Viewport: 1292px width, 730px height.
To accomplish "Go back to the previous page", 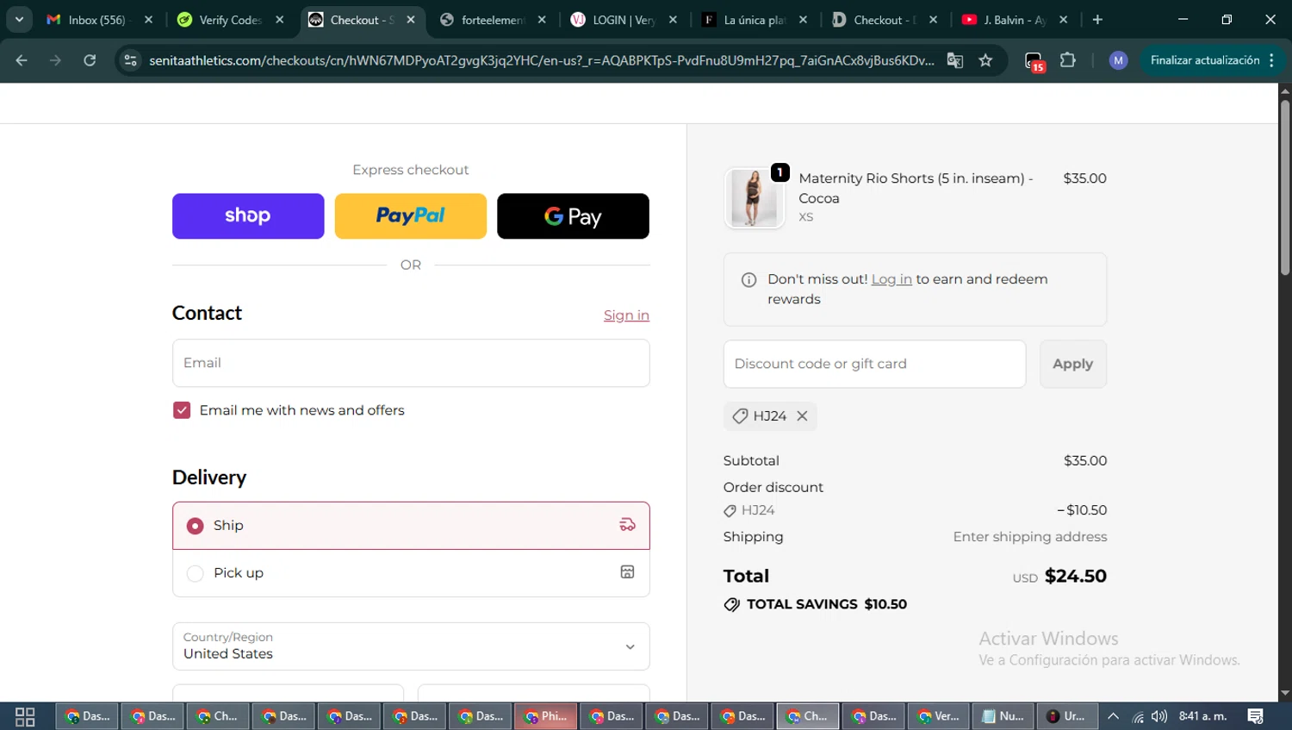I will click(x=22, y=60).
